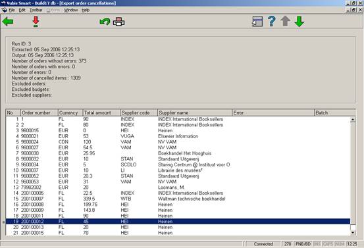
Task: Select order 200100015 row
Action: click(178, 233)
